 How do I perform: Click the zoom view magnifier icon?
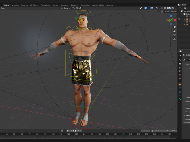175,27
